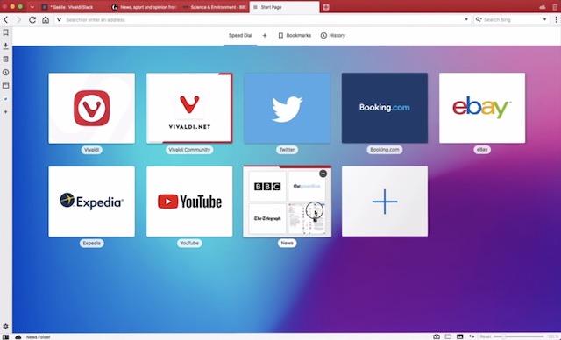This screenshot has width=561, height=340.
Task: Open the dropdown arrow beside the window buttons
Action: [x=32, y=7]
